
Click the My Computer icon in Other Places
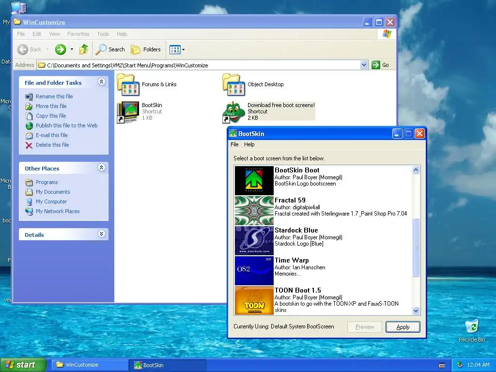29,202
